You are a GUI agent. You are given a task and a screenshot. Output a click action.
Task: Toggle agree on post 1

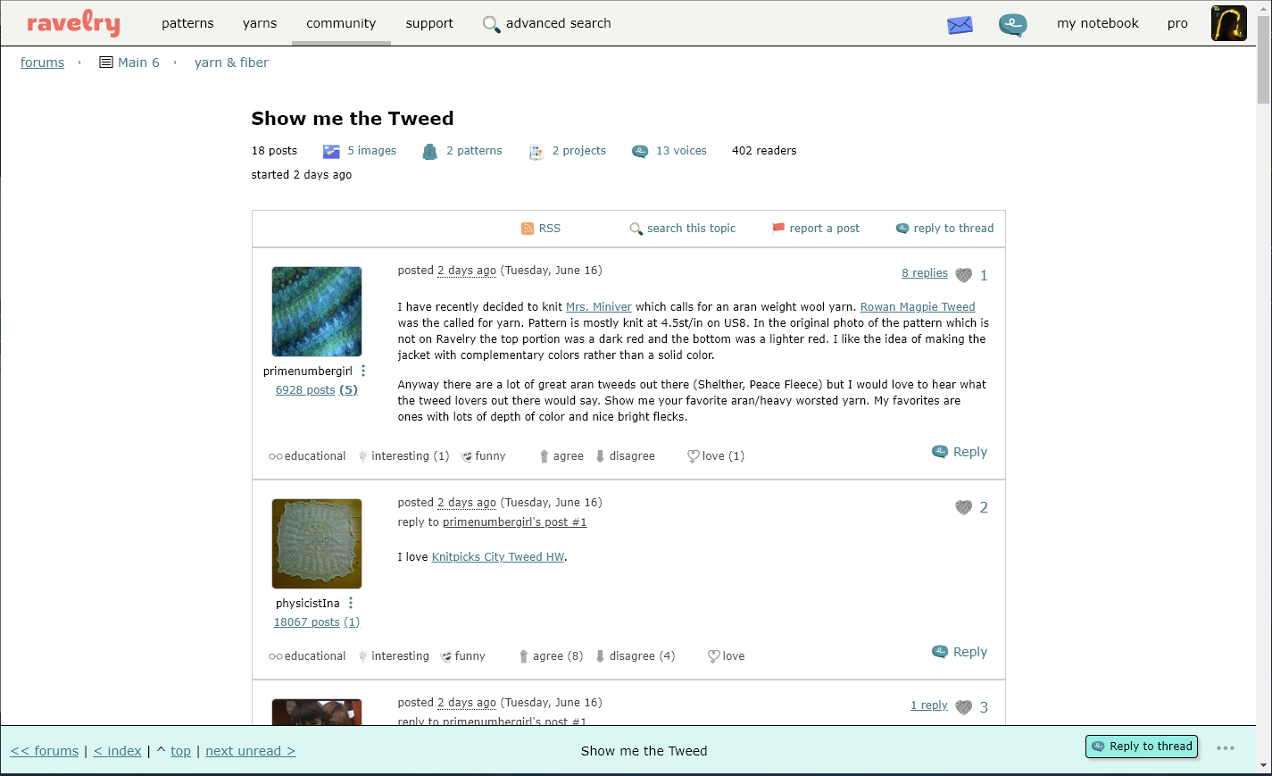[x=561, y=456]
